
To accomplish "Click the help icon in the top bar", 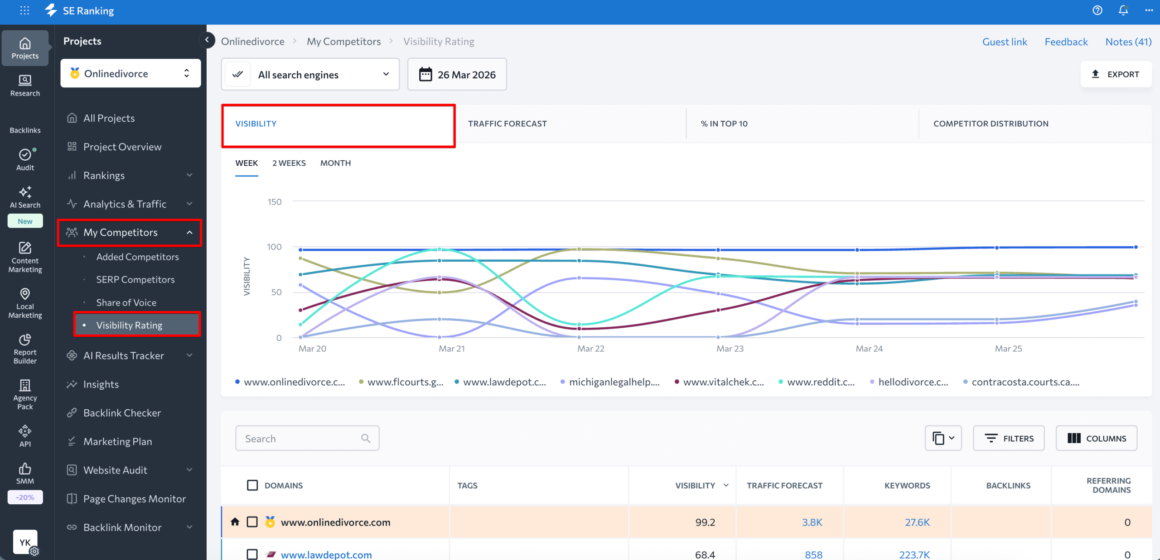I will click(1097, 10).
